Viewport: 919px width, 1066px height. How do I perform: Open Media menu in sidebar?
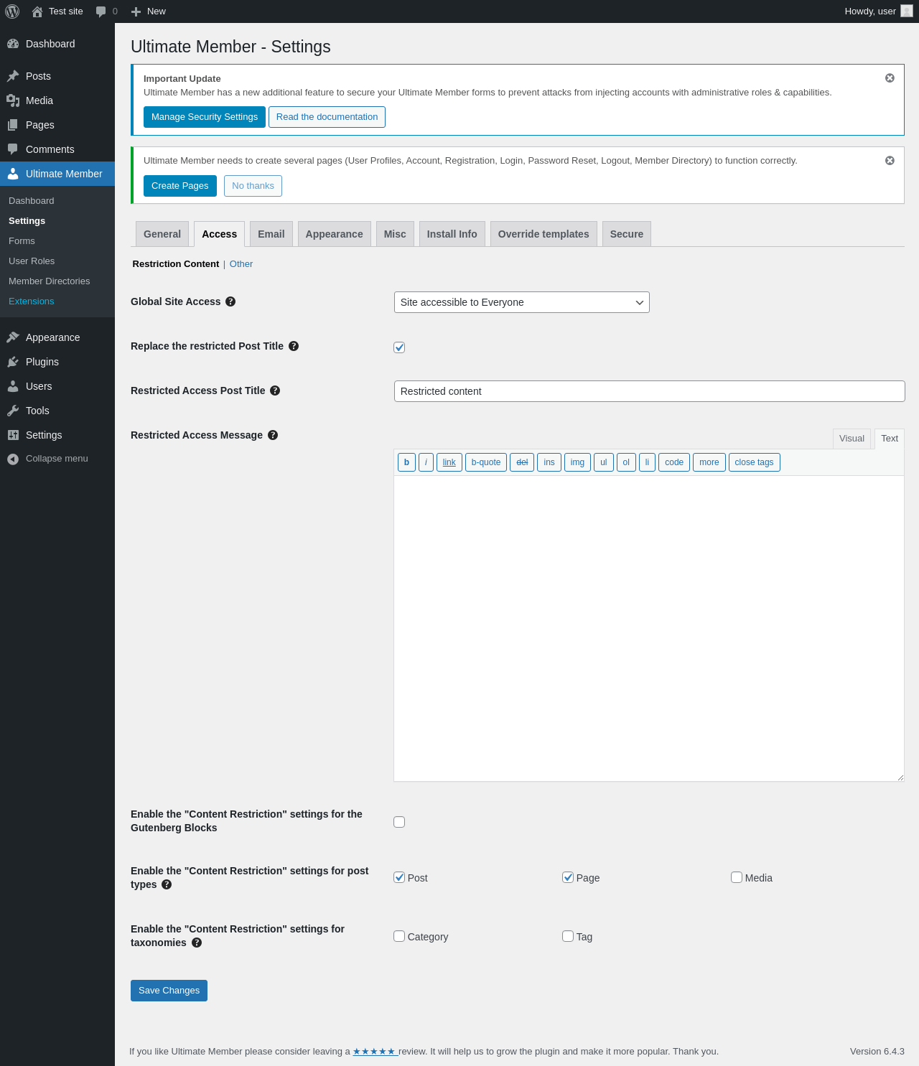57,100
